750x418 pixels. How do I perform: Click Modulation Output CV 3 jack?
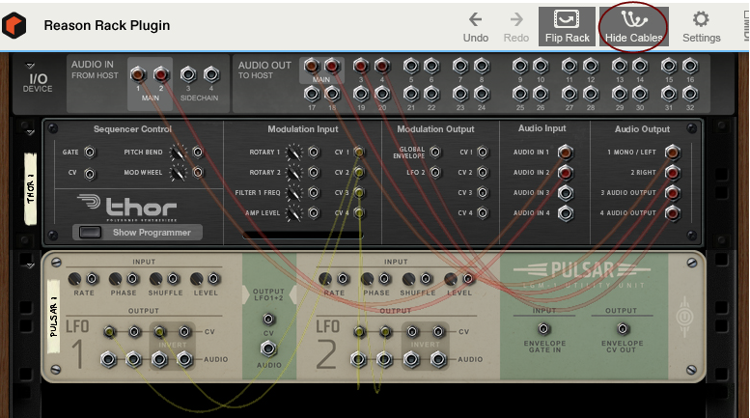[483, 193]
